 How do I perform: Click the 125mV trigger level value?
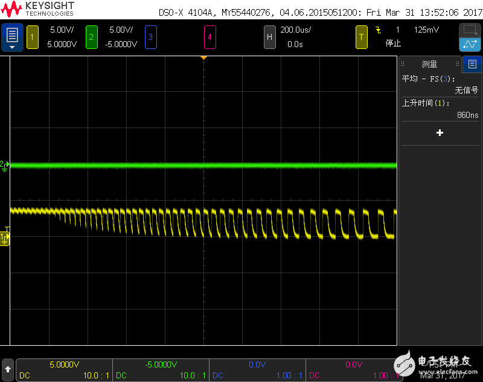click(x=426, y=30)
